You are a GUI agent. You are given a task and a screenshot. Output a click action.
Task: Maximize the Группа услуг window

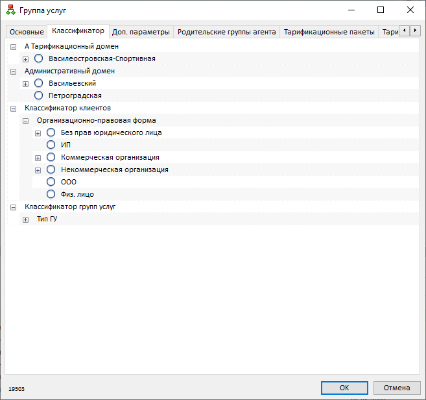[x=381, y=10]
